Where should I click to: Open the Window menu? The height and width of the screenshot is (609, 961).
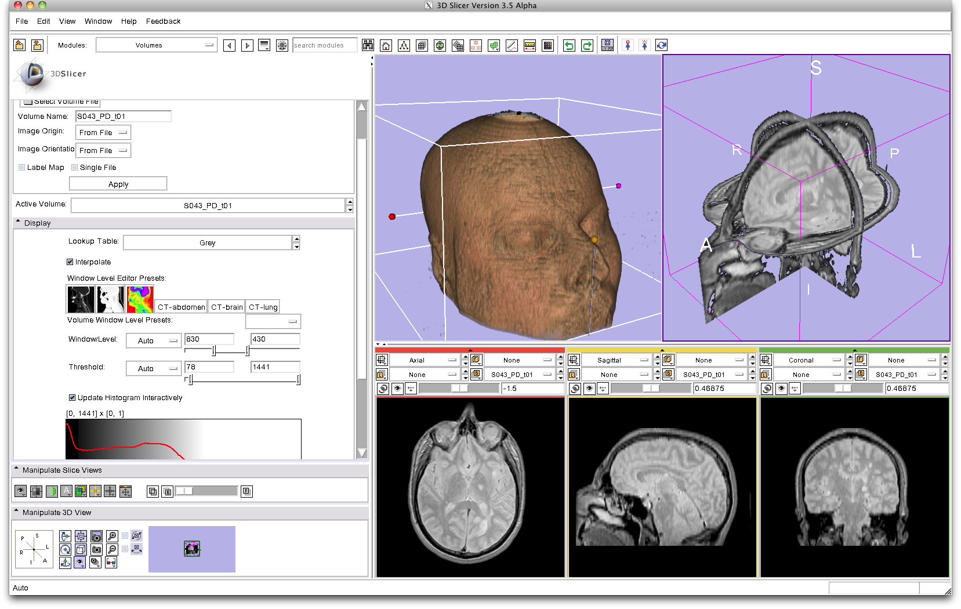98,21
